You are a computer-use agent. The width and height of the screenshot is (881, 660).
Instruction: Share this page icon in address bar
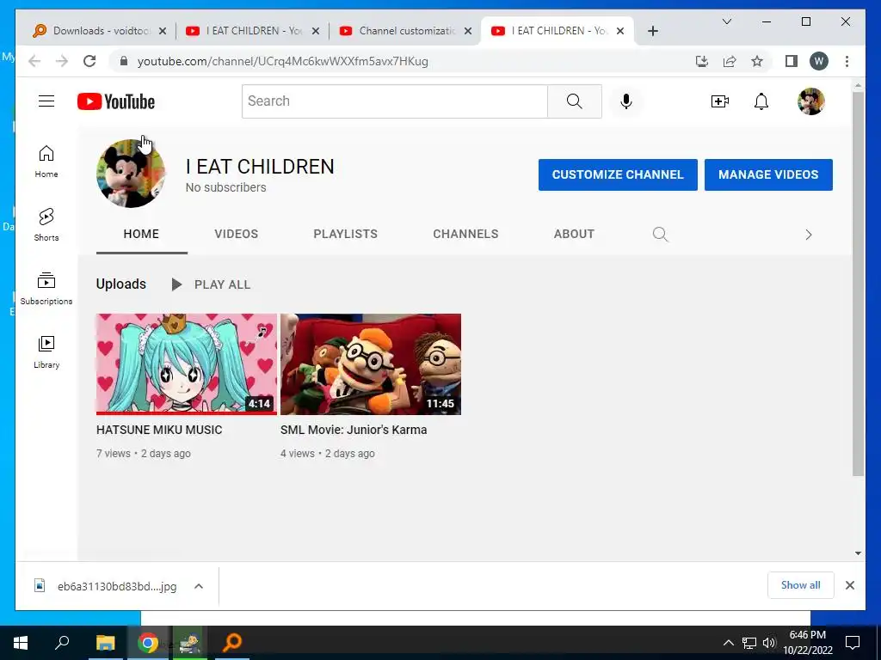[x=730, y=61]
